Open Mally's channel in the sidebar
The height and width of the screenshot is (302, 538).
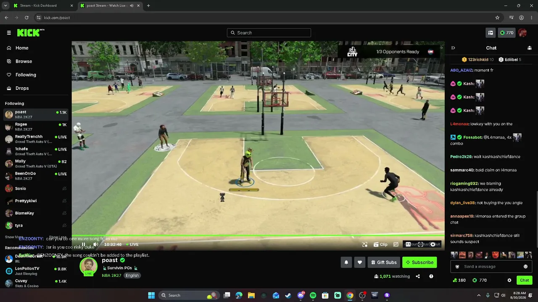tap(36, 164)
